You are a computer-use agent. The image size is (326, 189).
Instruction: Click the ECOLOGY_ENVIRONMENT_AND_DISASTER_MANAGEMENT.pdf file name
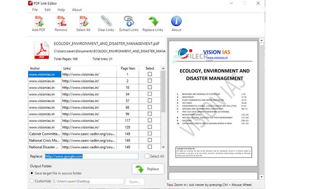pos(106,43)
